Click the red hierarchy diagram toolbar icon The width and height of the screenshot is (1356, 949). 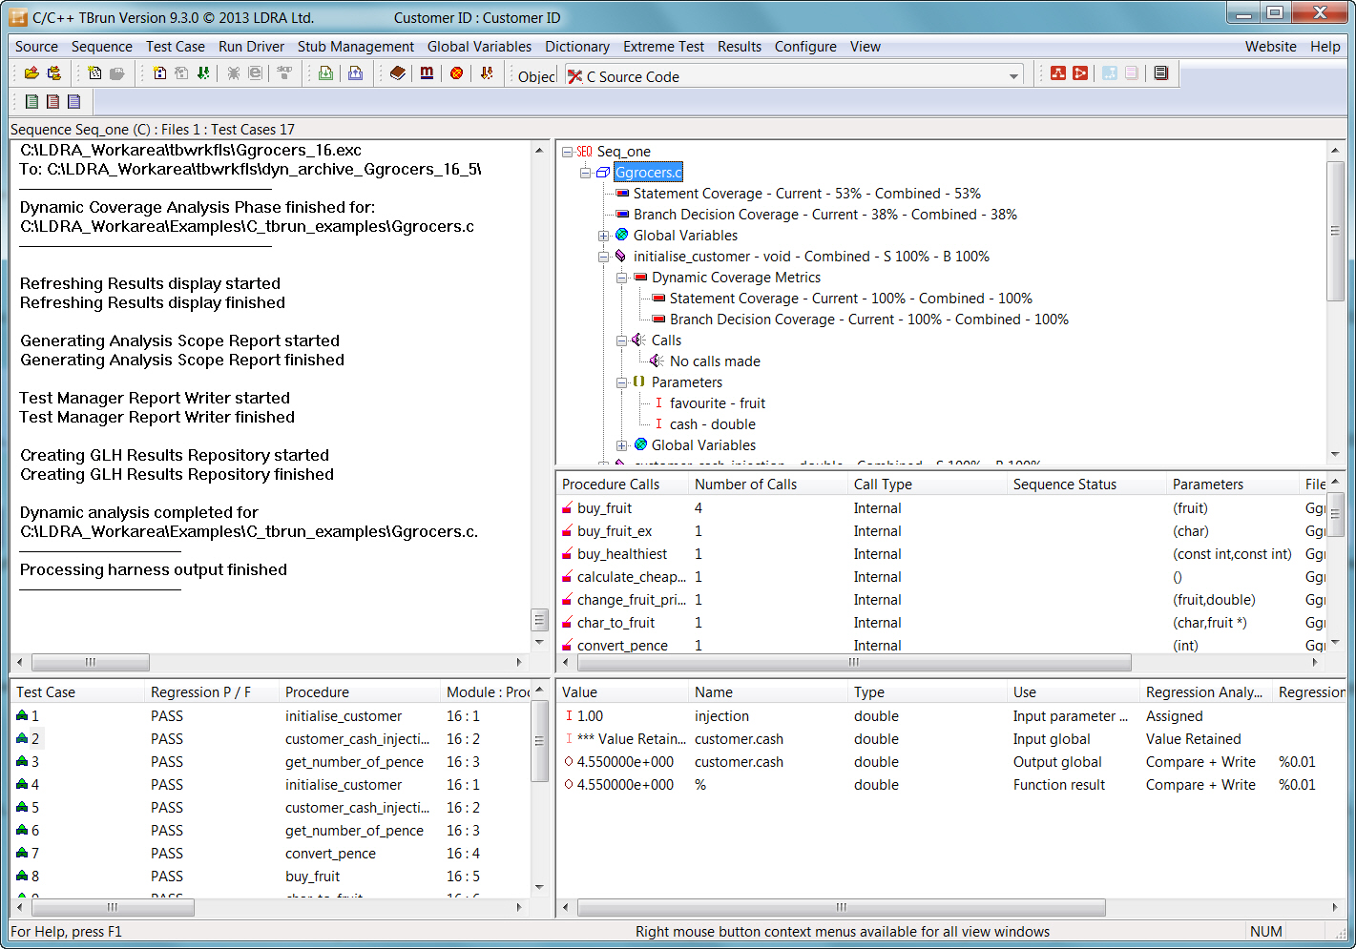coord(1058,73)
